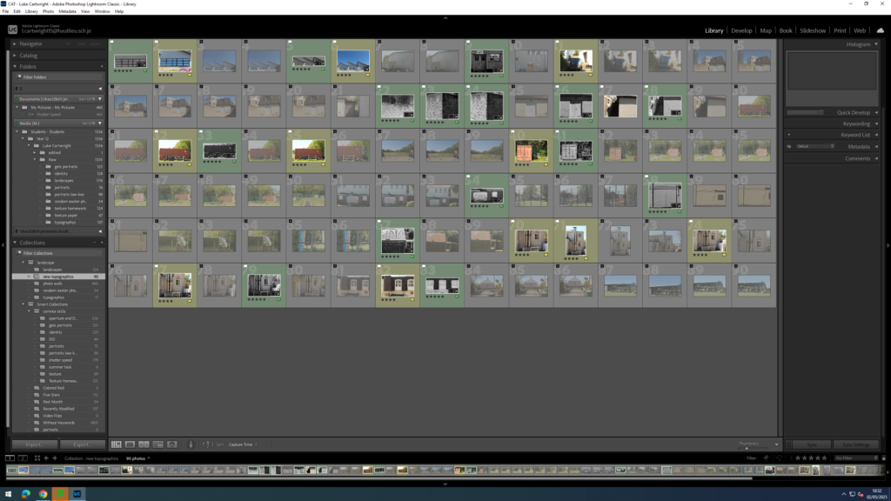Select the Painter spray can tool

point(191,444)
